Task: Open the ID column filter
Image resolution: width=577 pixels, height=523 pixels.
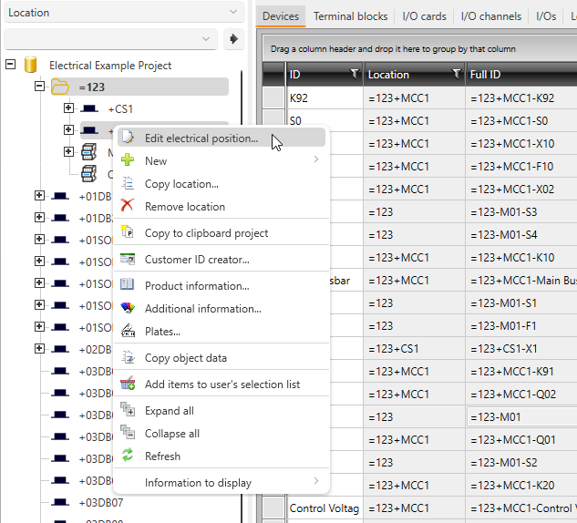Action: pos(354,74)
